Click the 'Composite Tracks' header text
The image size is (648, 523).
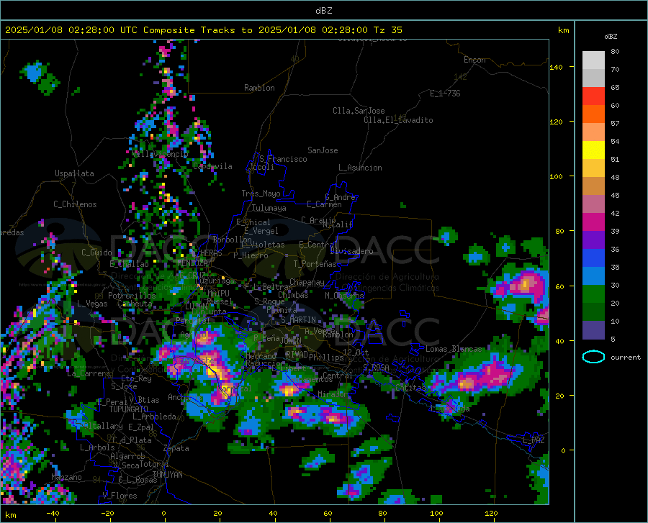coord(189,30)
